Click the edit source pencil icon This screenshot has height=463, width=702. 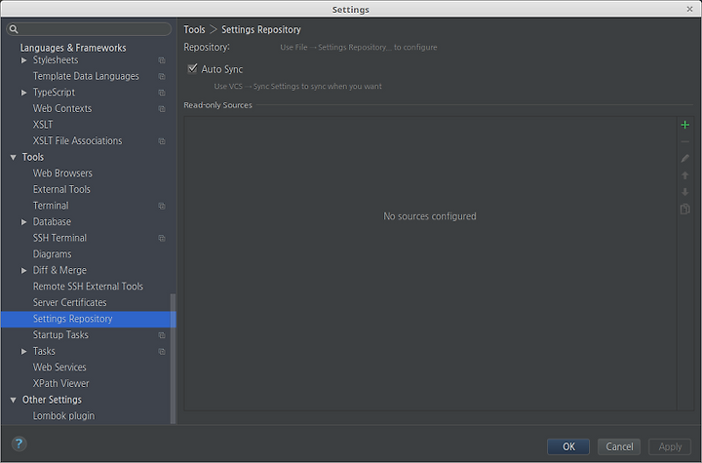(x=684, y=159)
